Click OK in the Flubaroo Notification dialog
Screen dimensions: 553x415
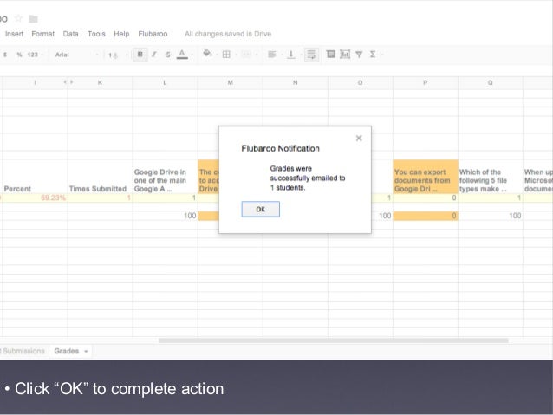[260, 209]
